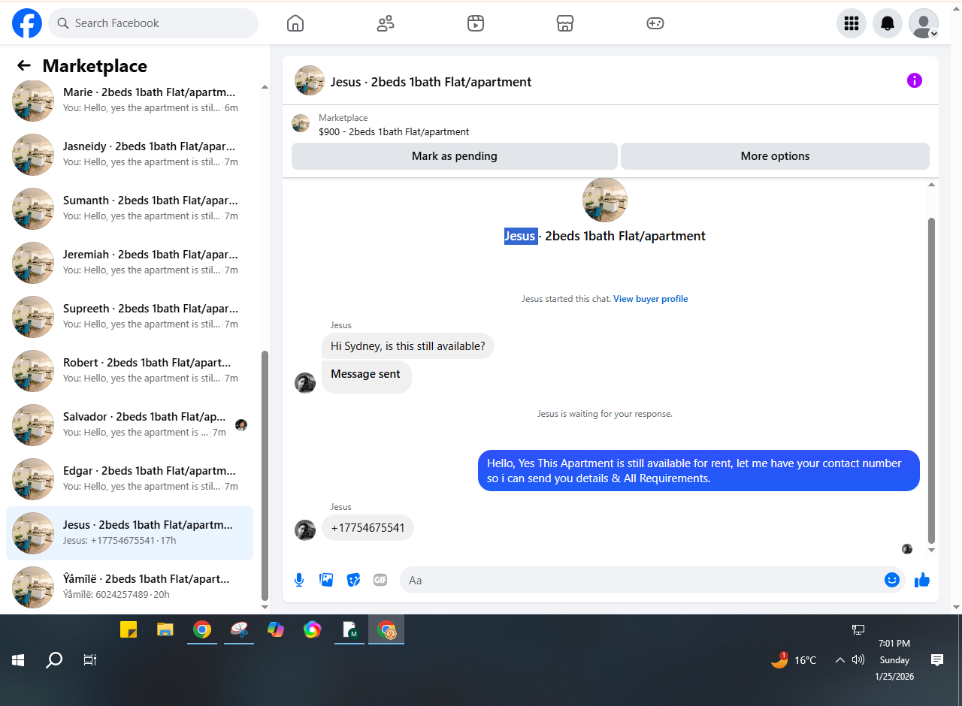Open the Gaming controller icon
The width and height of the screenshot is (962, 706).
(655, 23)
